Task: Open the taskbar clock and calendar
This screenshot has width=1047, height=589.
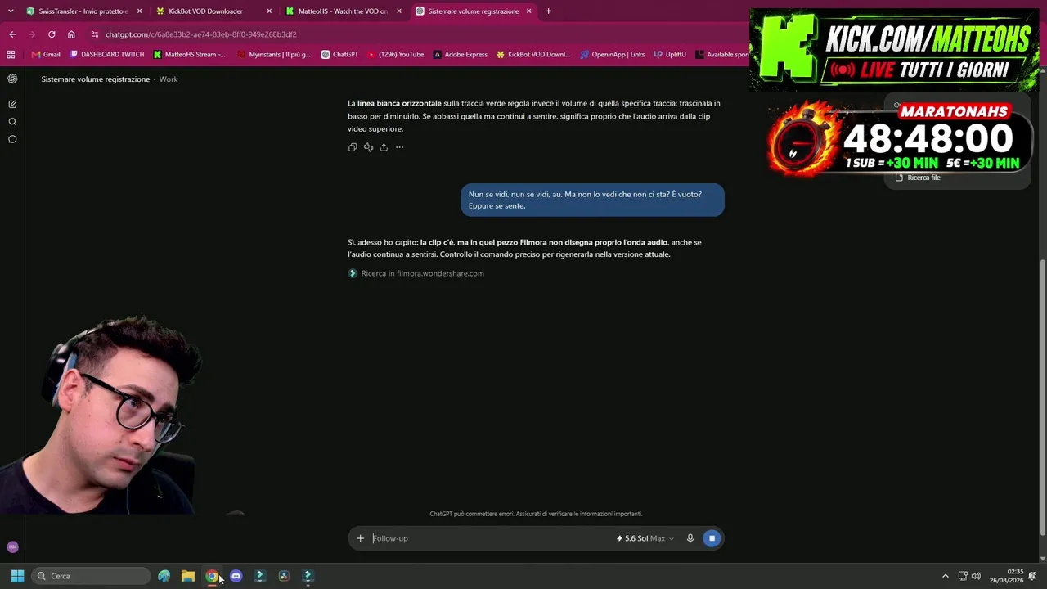Action: 1006,576
